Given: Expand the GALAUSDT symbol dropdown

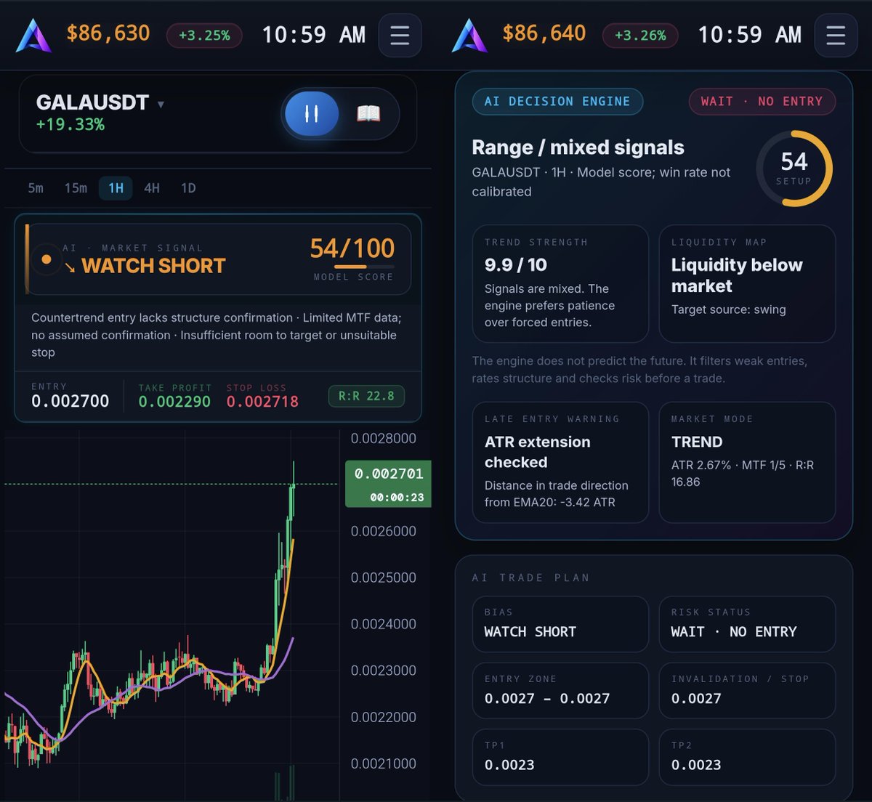Looking at the screenshot, I should (x=161, y=104).
